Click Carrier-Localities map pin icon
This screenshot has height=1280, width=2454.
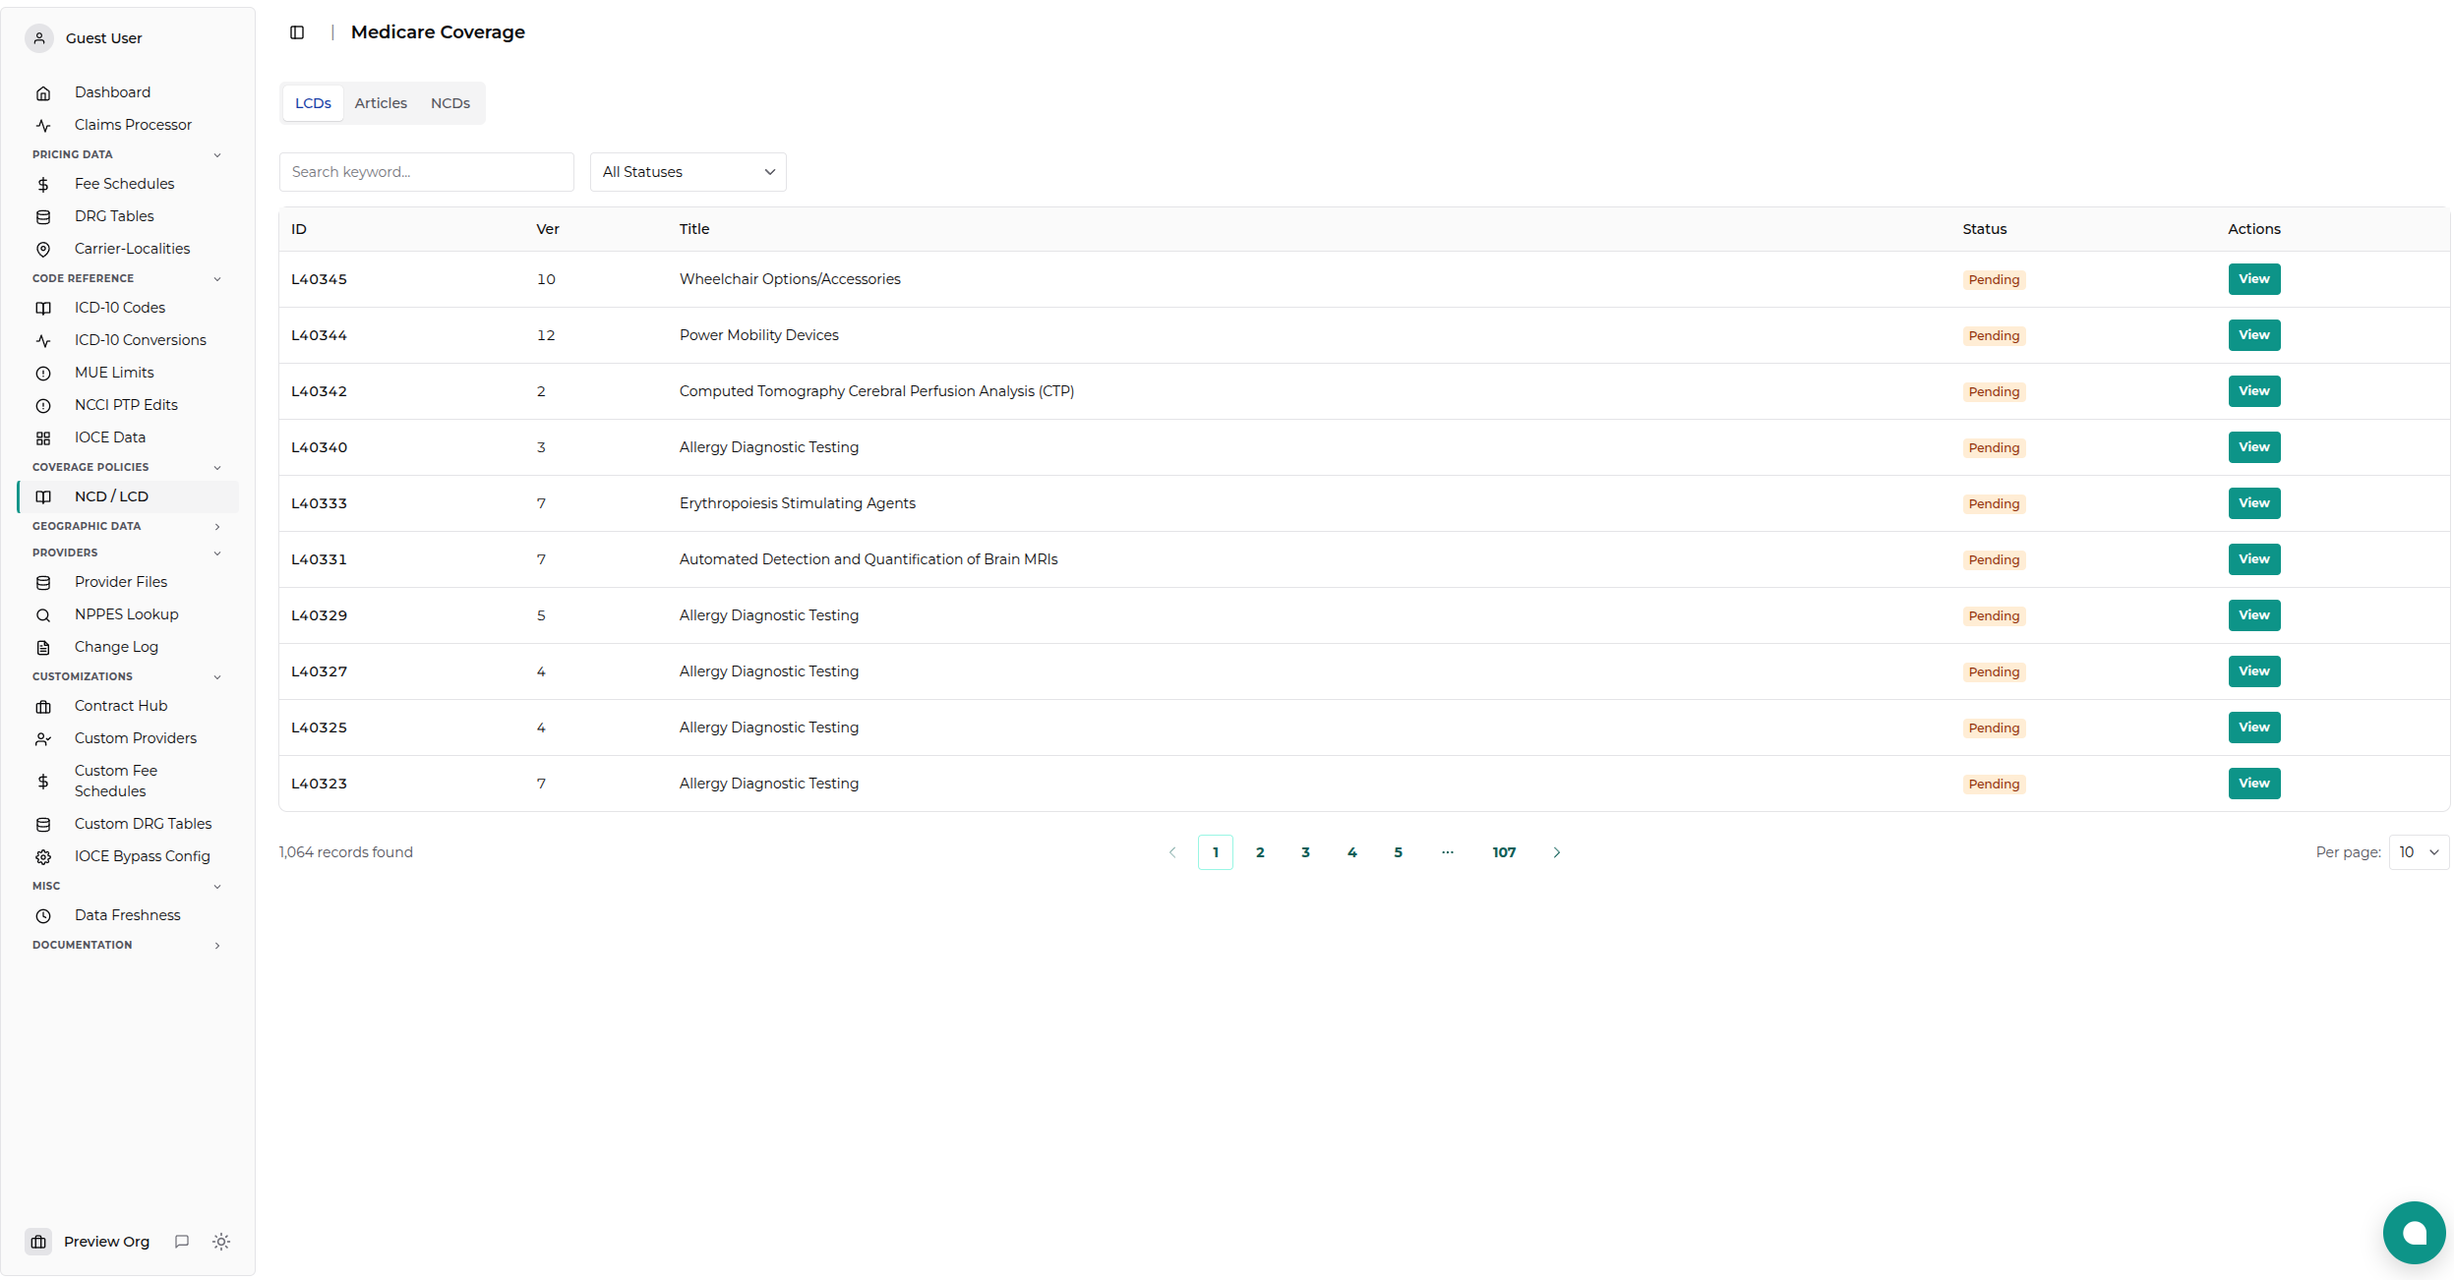tap(43, 250)
